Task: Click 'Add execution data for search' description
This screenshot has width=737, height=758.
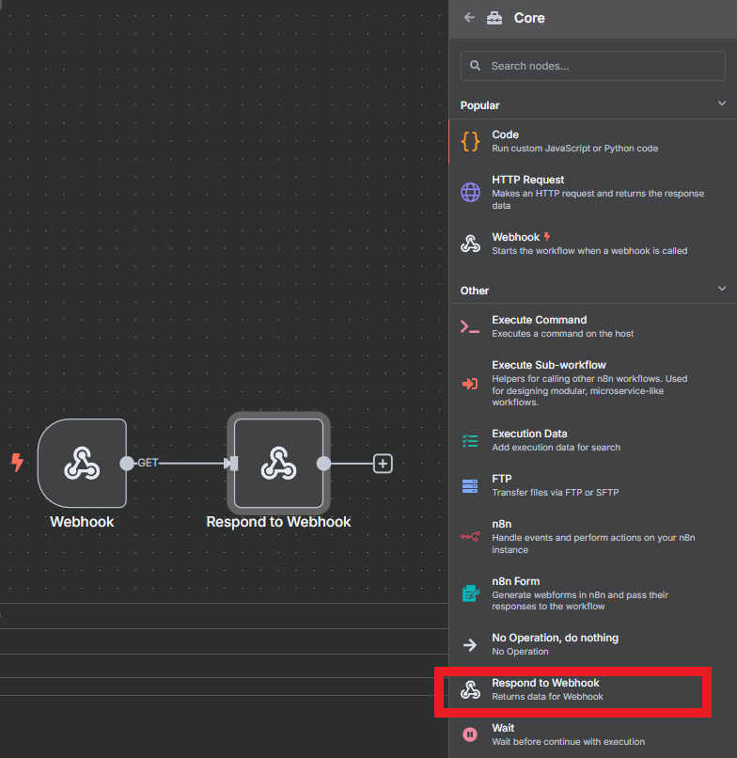Action: pos(557,448)
